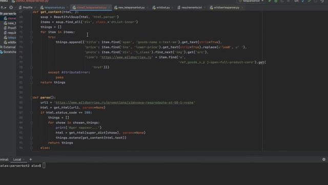Select the new_t... file in project tree
The image size is (328, 185).
click(x=10, y=23)
